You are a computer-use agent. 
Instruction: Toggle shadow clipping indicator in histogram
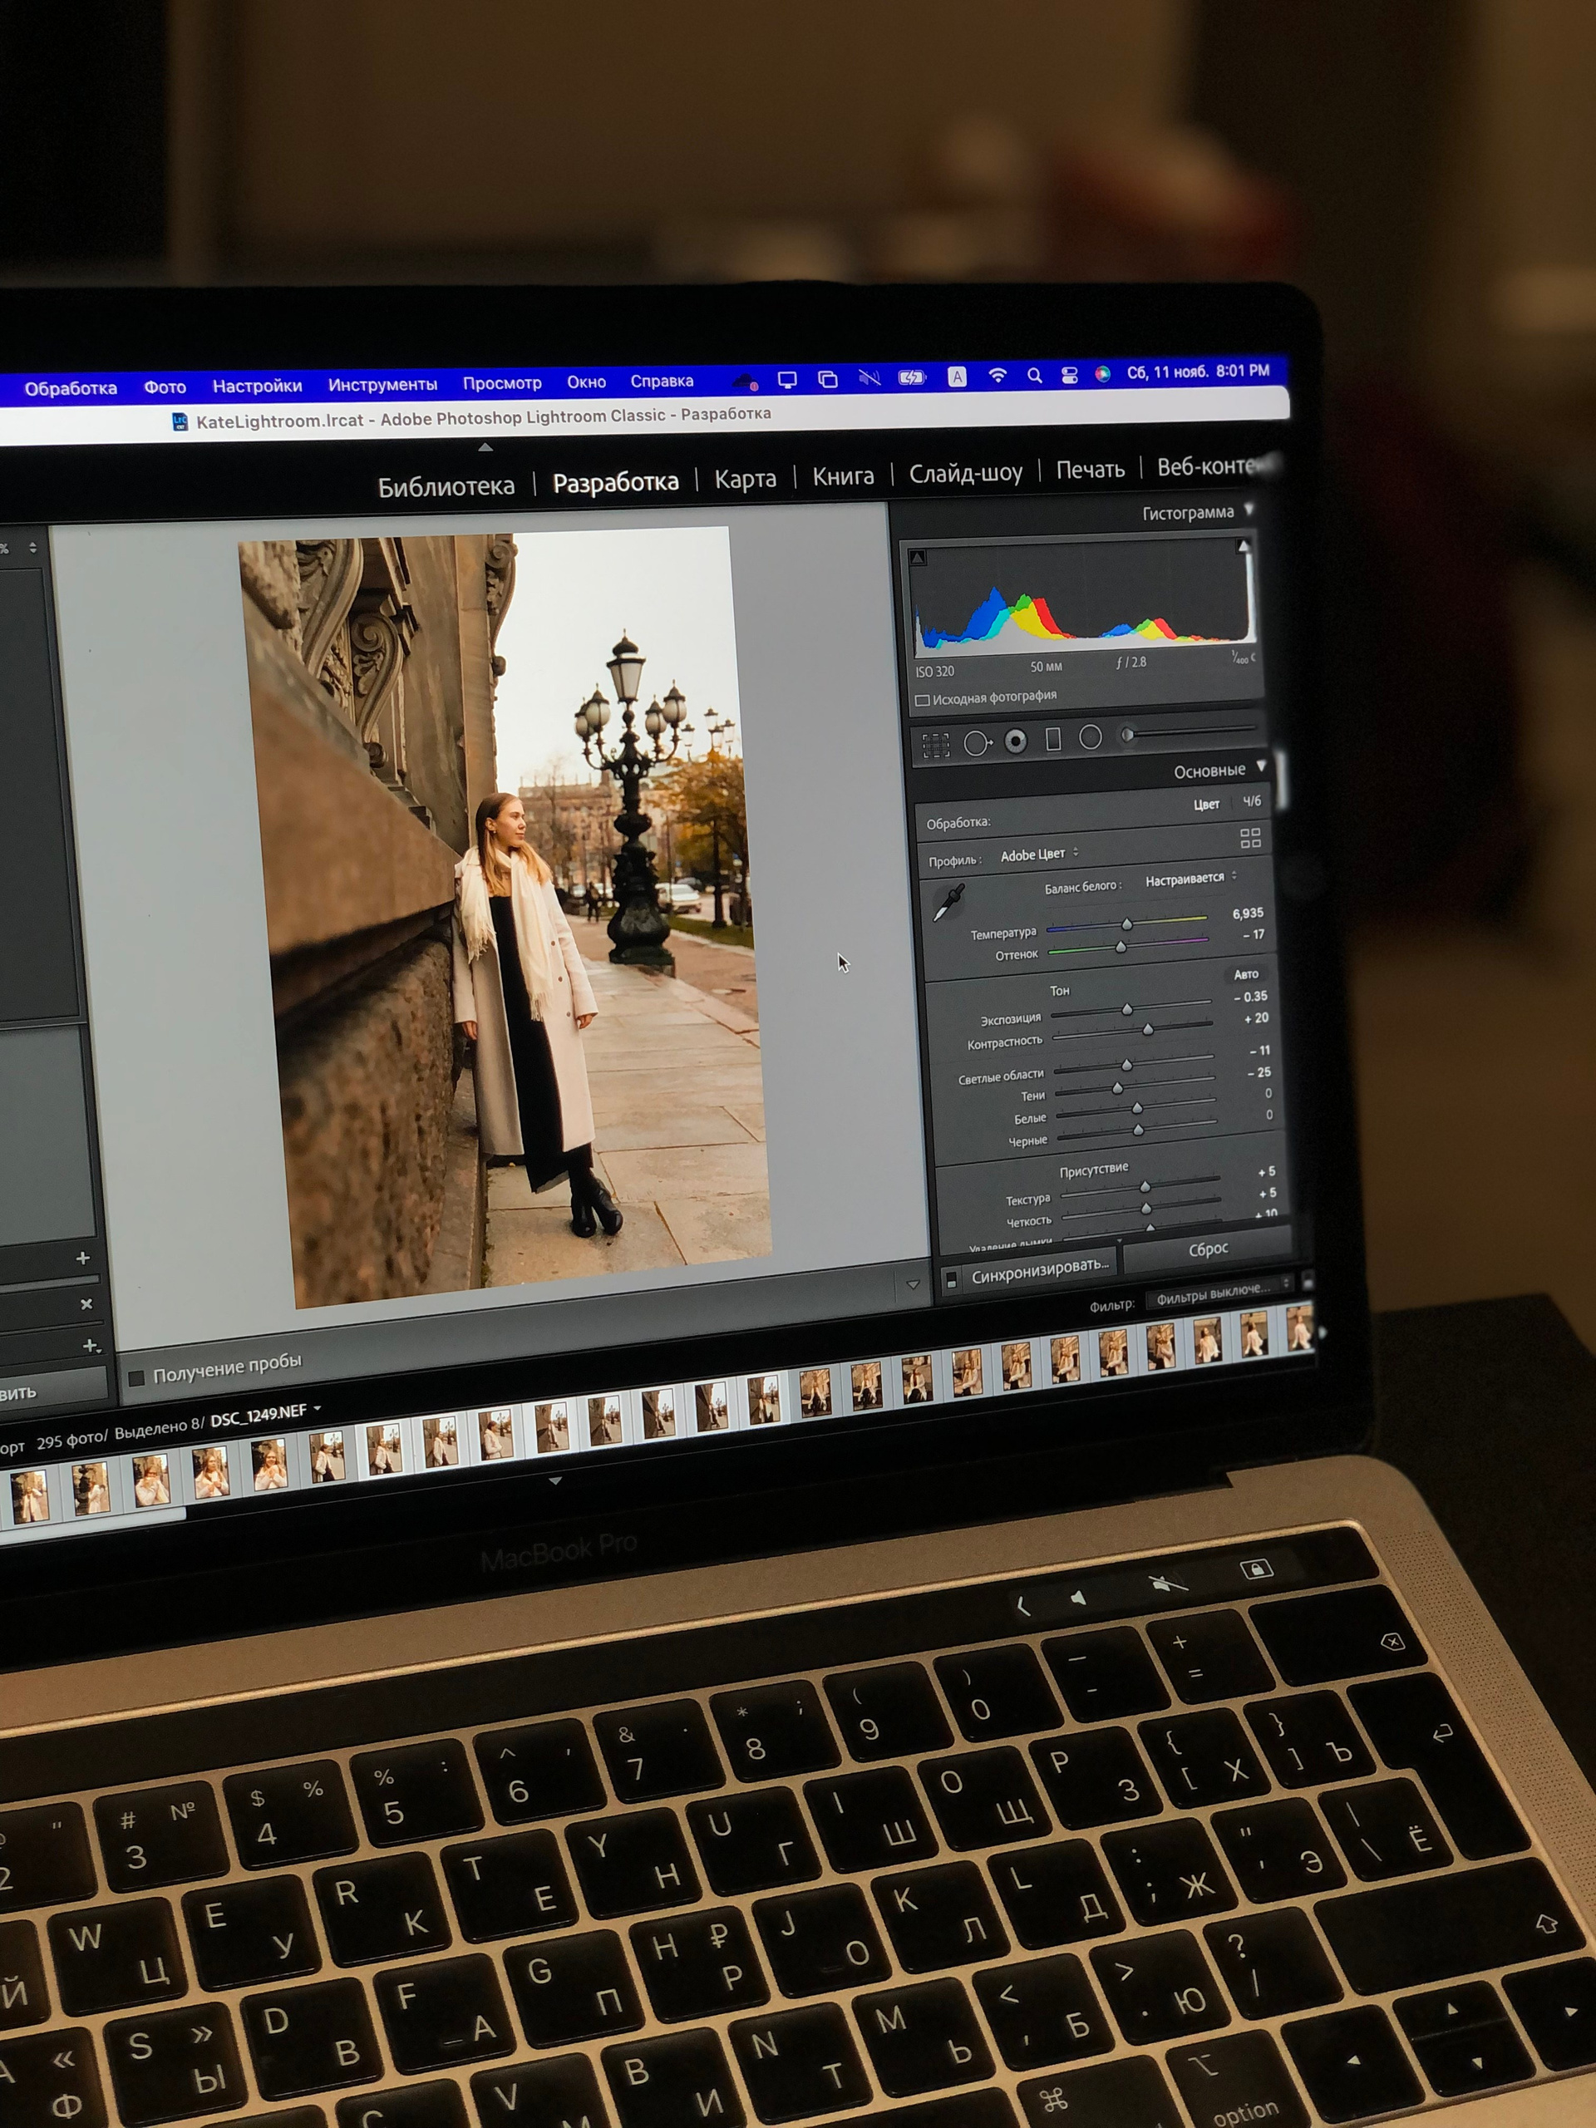click(x=918, y=557)
